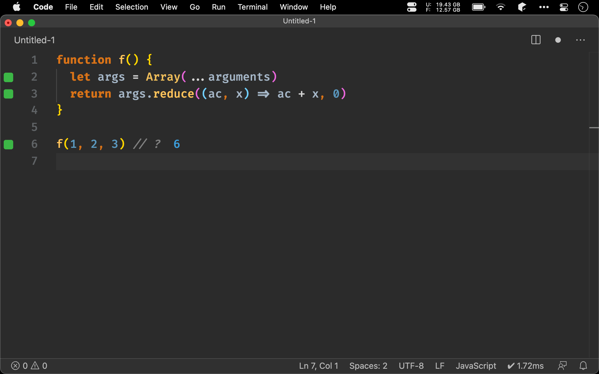Open the Terminal menu

pos(252,7)
